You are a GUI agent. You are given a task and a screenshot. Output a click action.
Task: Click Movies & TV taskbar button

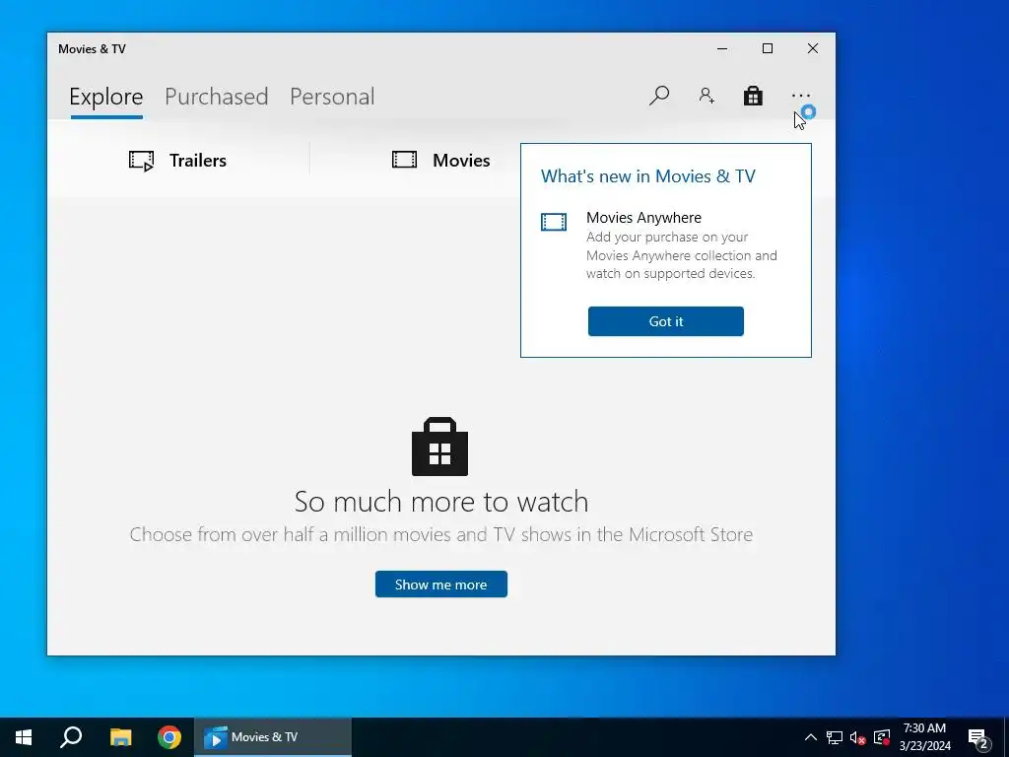pyautogui.click(x=273, y=737)
